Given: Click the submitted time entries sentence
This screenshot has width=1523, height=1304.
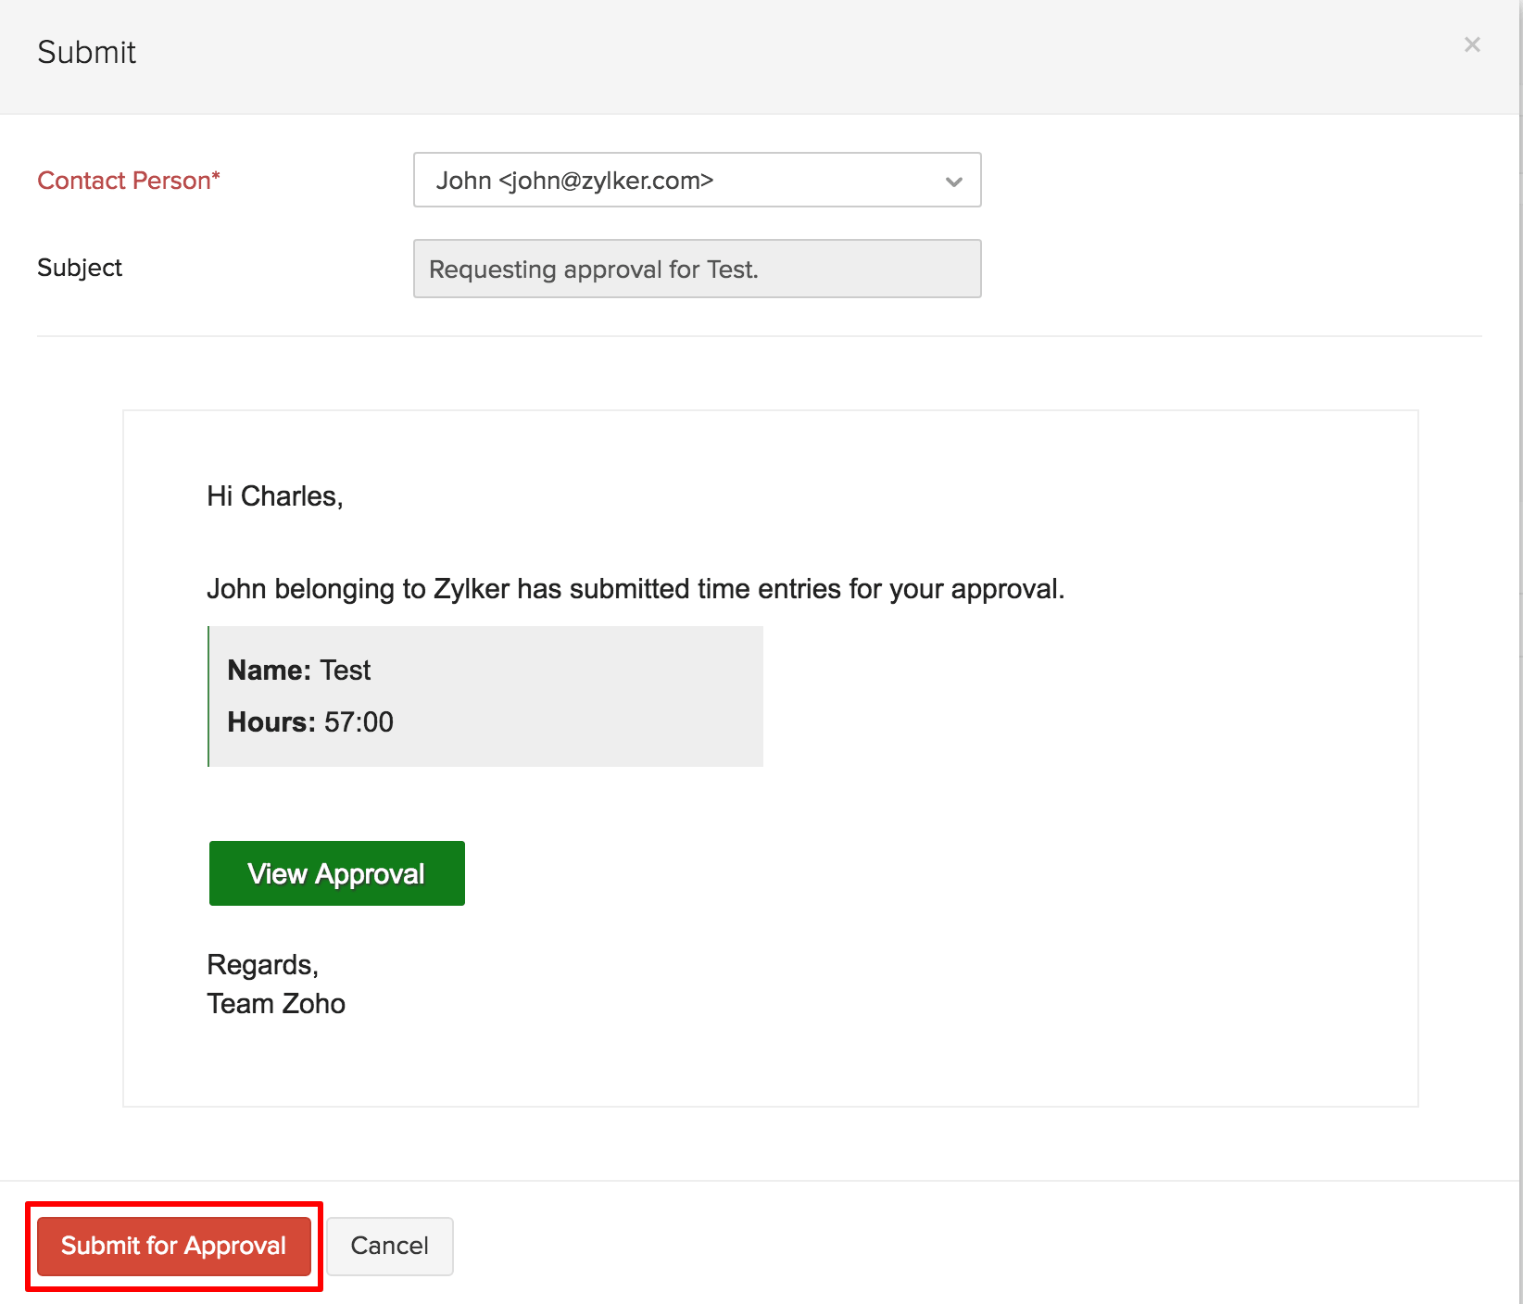Looking at the screenshot, I should 635,589.
